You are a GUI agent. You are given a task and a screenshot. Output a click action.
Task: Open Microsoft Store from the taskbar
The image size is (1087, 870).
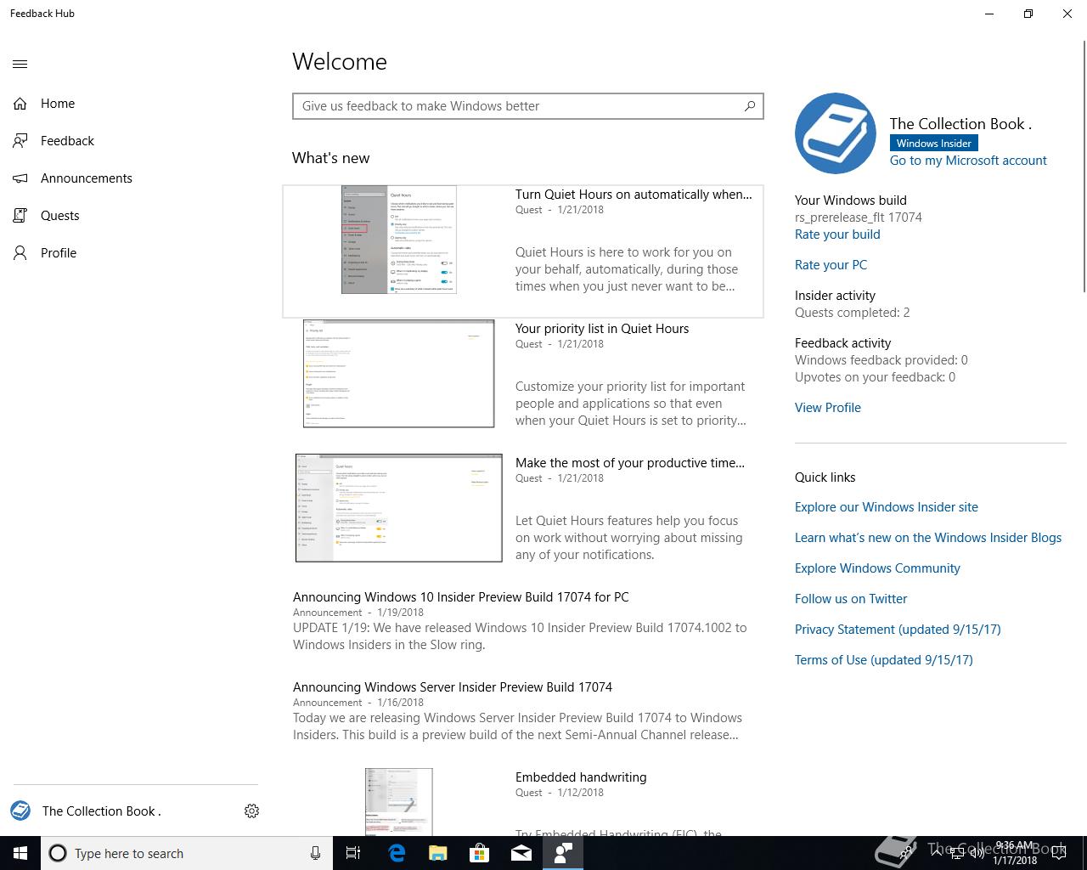480,853
